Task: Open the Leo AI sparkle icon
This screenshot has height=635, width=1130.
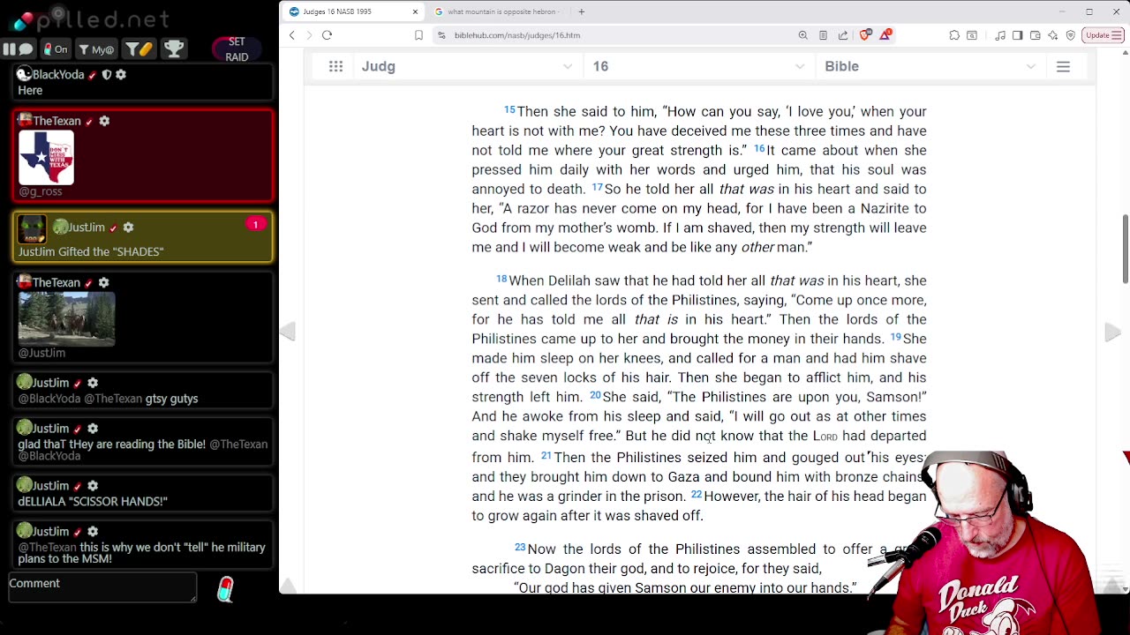Action: [1053, 35]
